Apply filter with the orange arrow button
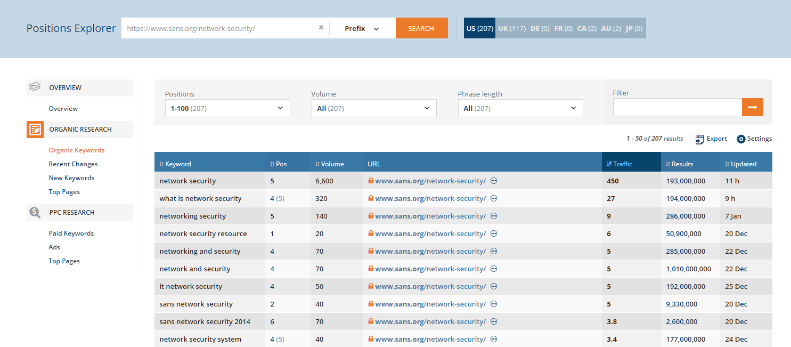 coord(752,107)
